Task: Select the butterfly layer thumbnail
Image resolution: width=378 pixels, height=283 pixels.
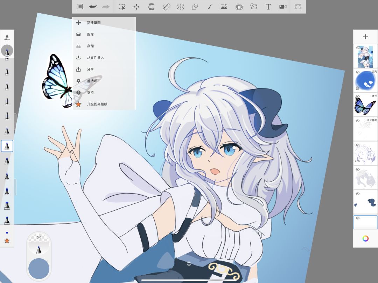Action: coord(365,105)
